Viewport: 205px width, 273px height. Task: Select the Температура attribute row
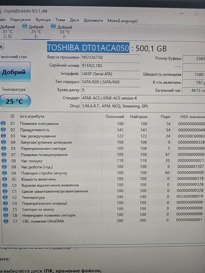pos(103,197)
